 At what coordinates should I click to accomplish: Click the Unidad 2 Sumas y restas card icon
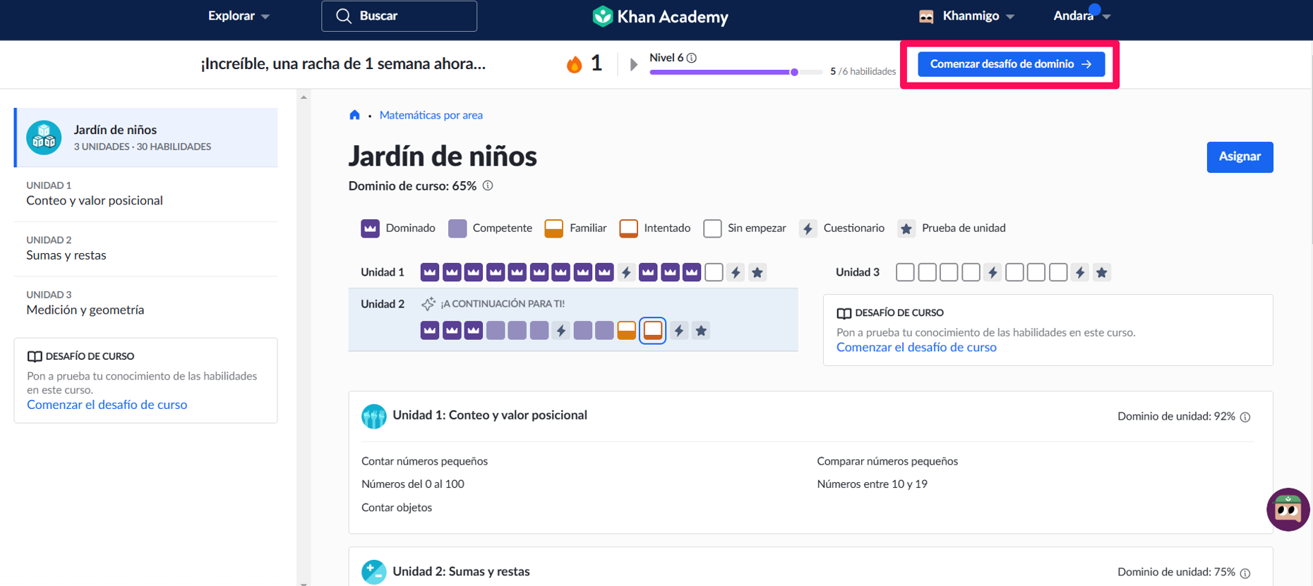373,572
